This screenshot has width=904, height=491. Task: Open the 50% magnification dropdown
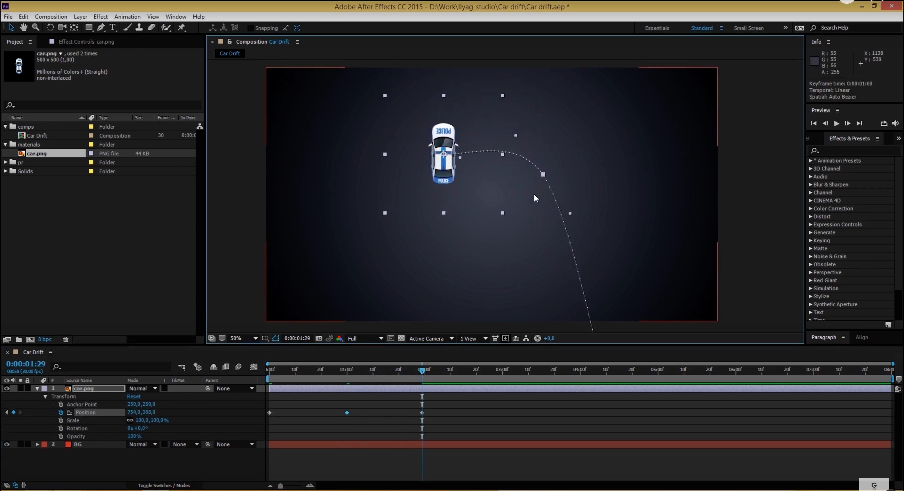coord(256,338)
